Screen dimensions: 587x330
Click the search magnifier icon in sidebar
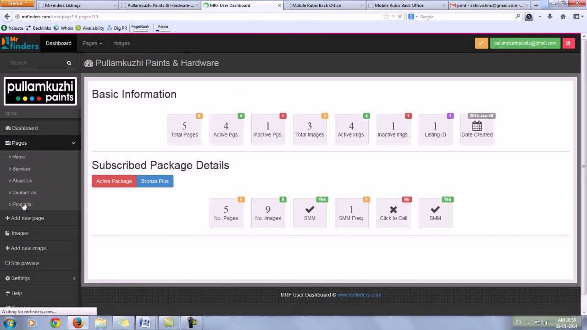click(69, 63)
